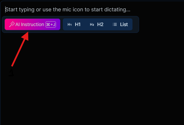Click blank toolbar space right of List
Viewport: 184px width, 125px height.
[x=135, y=24]
